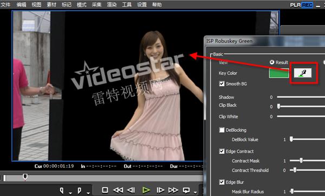325x196 pixels.
Task: Open the Set In point dropdown arrow
Action: click(70, 193)
